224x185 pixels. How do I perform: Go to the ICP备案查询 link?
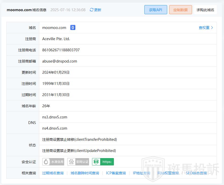116,173
